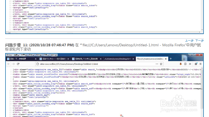Open the reader or sidebar document icon
The height and width of the screenshot is (117, 209).
point(185,64)
